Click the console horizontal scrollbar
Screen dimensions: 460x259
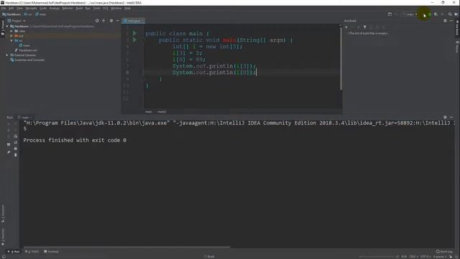pos(126,247)
